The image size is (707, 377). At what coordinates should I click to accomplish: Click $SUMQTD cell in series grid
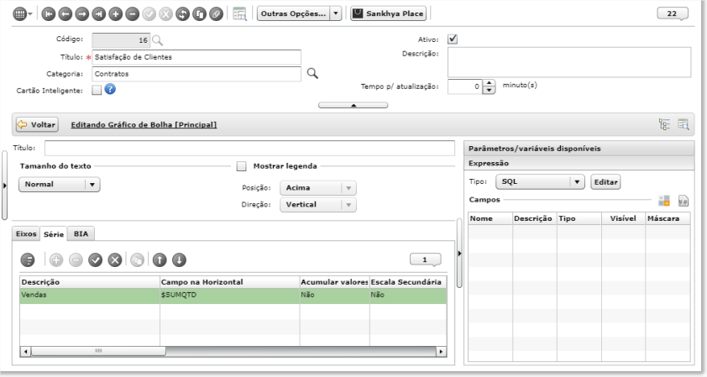pyautogui.click(x=229, y=295)
